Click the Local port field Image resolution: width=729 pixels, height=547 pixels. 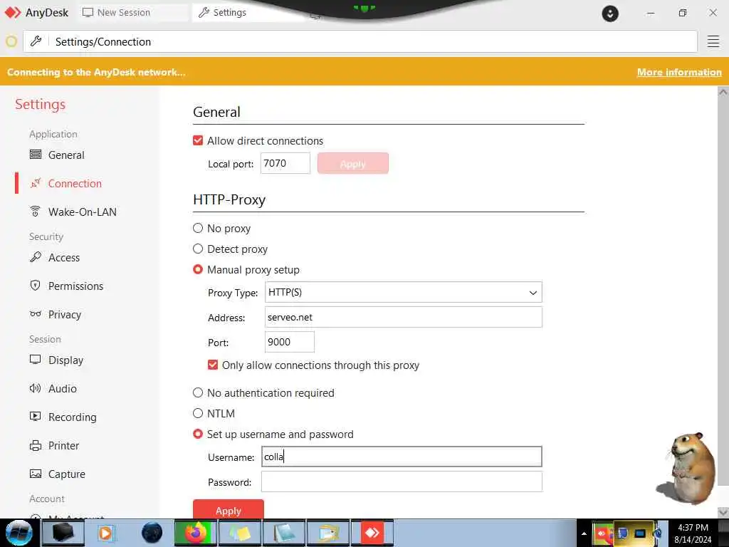[285, 163]
